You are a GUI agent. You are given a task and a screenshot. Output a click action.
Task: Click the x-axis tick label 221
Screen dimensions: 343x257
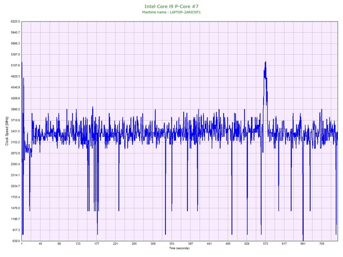point(116,244)
